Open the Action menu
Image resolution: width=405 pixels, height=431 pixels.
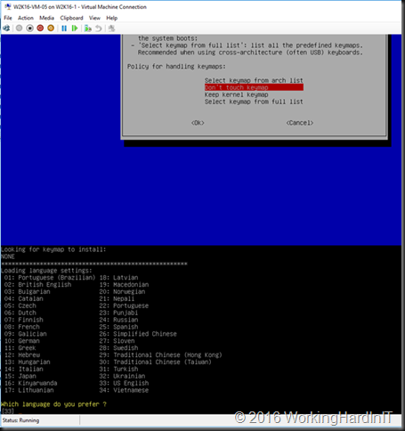[x=26, y=18]
